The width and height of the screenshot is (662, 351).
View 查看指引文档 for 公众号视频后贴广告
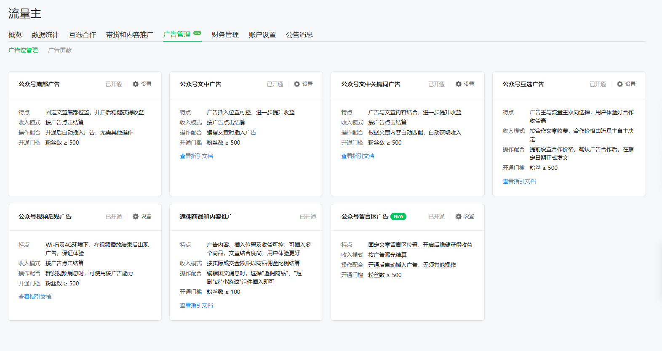pyautogui.click(x=35, y=297)
